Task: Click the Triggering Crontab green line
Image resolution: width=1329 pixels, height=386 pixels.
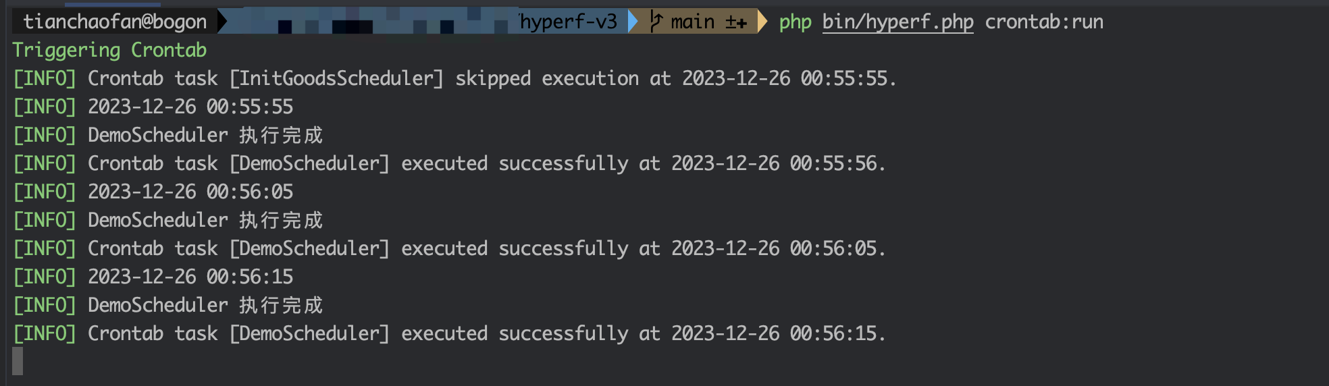Action: (x=109, y=50)
